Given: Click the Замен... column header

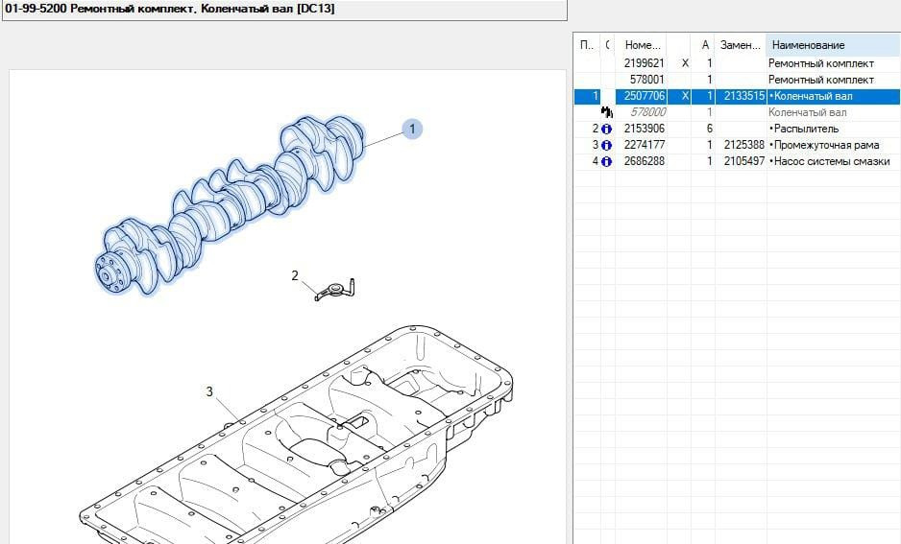Looking at the screenshot, I should (x=741, y=45).
